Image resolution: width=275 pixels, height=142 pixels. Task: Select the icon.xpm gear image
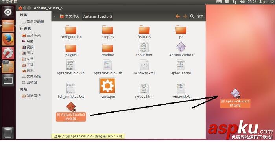tap(107, 88)
